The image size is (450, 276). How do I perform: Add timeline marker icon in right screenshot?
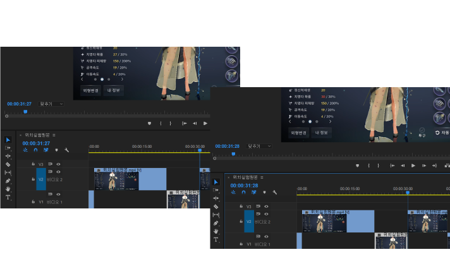click(x=264, y=192)
